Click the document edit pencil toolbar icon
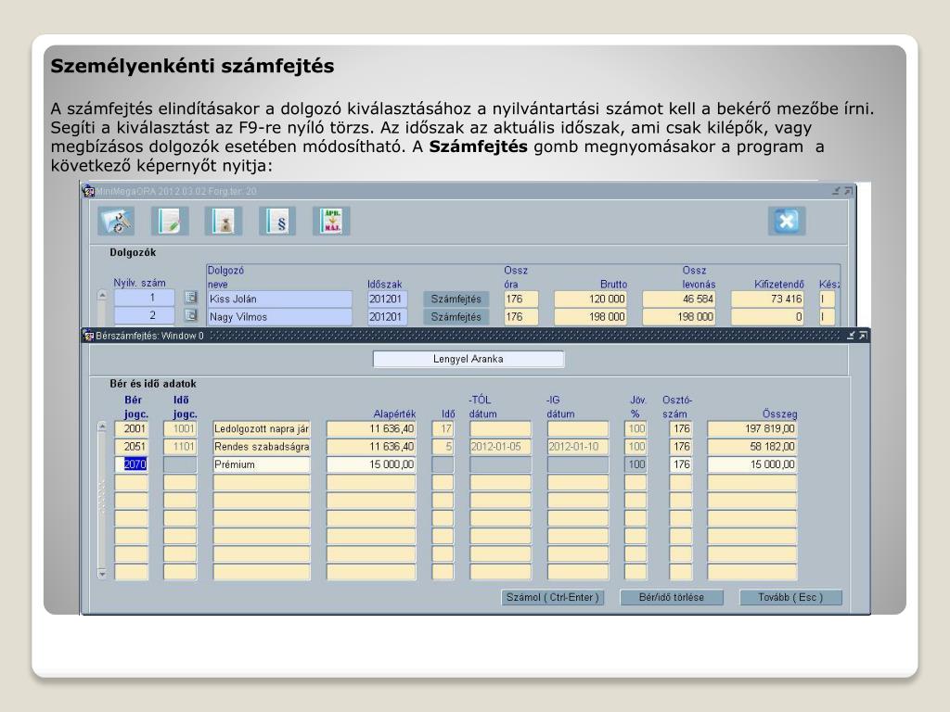This screenshot has height=712, width=950. coord(170,221)
